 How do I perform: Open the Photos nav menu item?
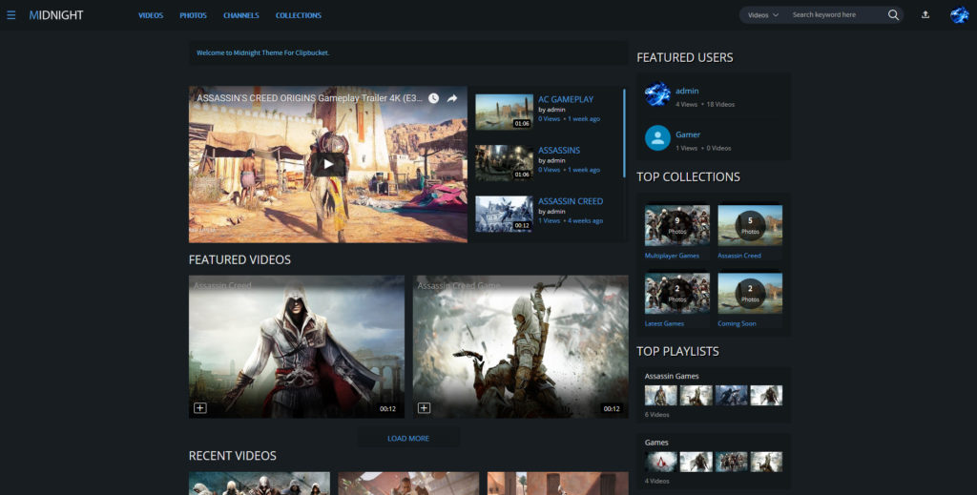193,15
